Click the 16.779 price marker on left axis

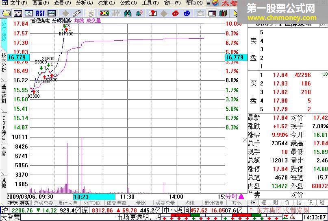[18, 57]
